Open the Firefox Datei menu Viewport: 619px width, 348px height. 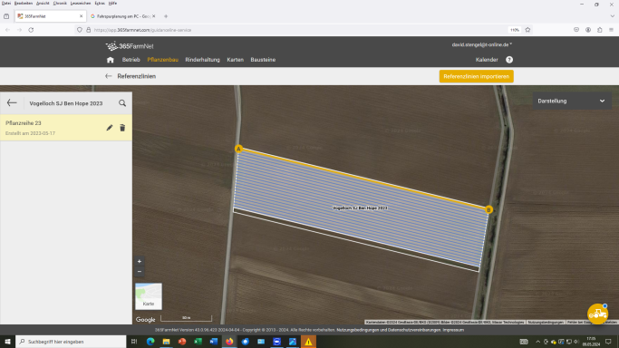pos(6,3)
